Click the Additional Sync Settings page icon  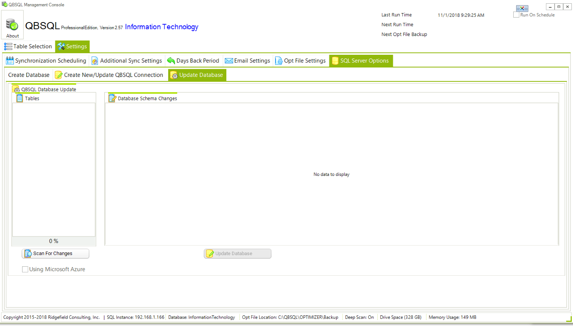pos(95,61)
